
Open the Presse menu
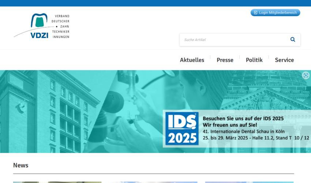(225, 60)
